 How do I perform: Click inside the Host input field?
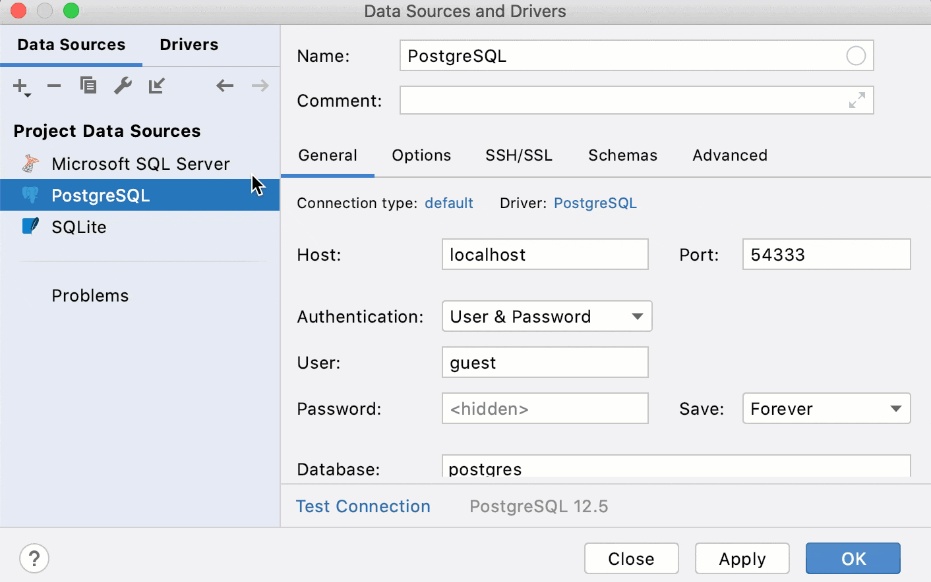point(545,254)
